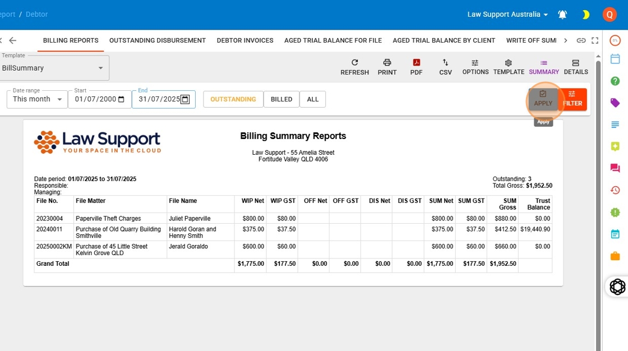Screen dimensions: 628x351
Task: Click file number 20230004
Action: [x=50, y=218]
